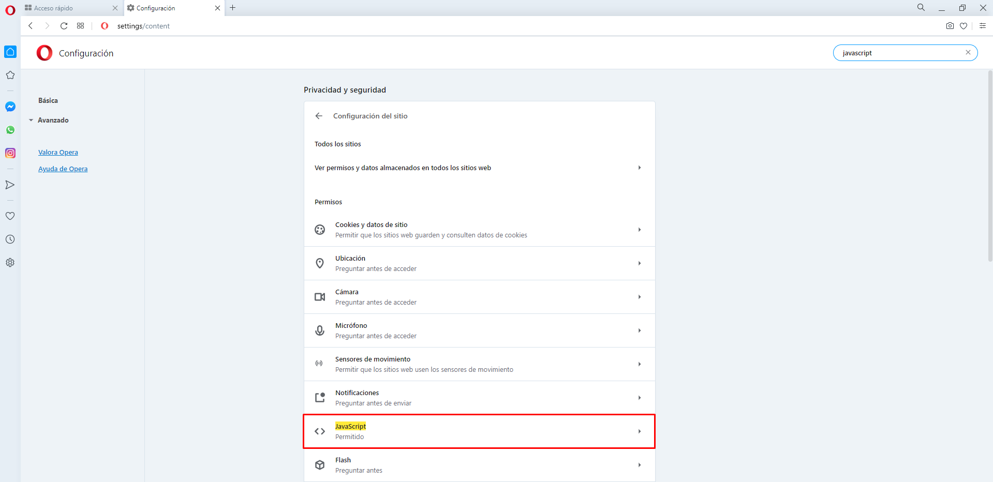Open Messenger in the sidebar
This screenshot has height=482, width=993.
[x=10, y=107]
